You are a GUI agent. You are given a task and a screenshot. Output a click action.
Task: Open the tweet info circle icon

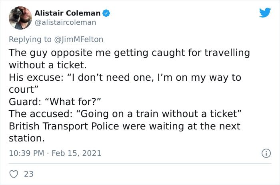click(x=266, y=153)
